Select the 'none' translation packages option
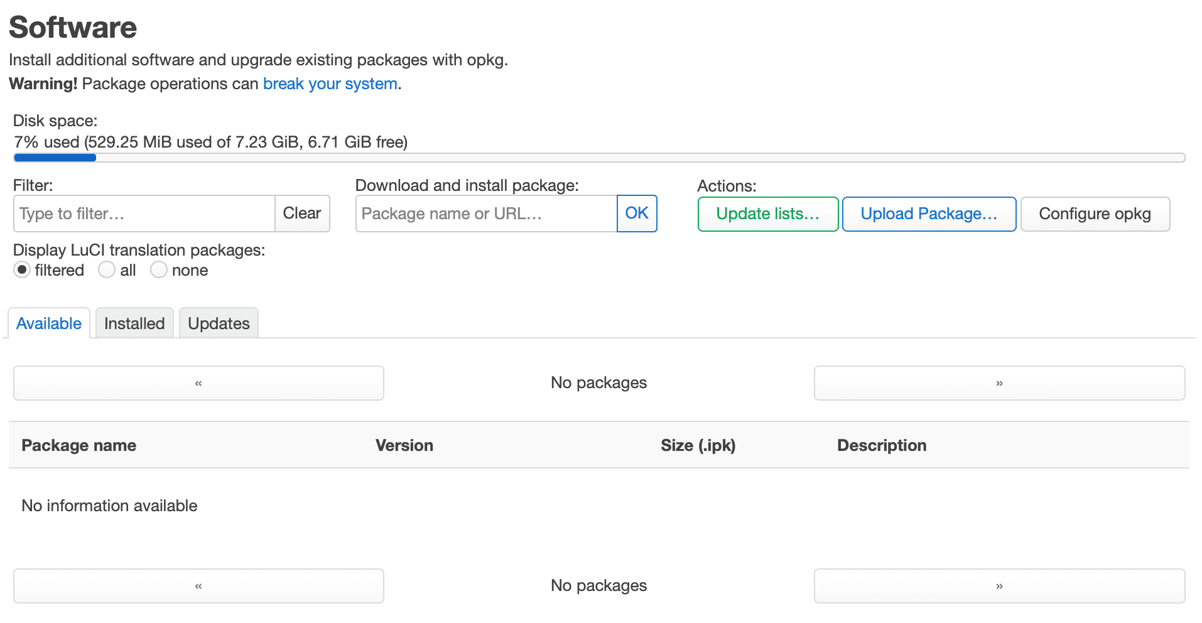1202x623 pixels. tap(159, 270)
